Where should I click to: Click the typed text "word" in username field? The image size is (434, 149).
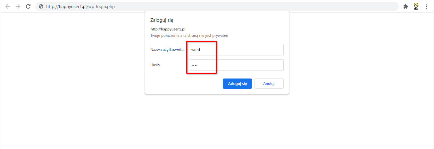click(x=196, y=50)
